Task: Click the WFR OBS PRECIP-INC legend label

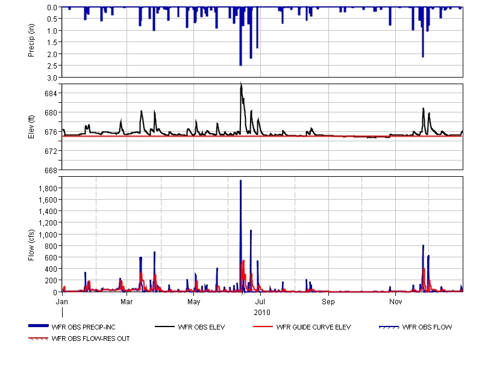Action: point(83,327)
